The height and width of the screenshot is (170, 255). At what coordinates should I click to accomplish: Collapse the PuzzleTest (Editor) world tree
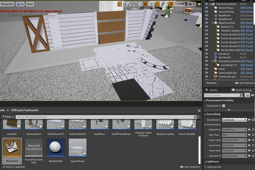tap(210, 4)
